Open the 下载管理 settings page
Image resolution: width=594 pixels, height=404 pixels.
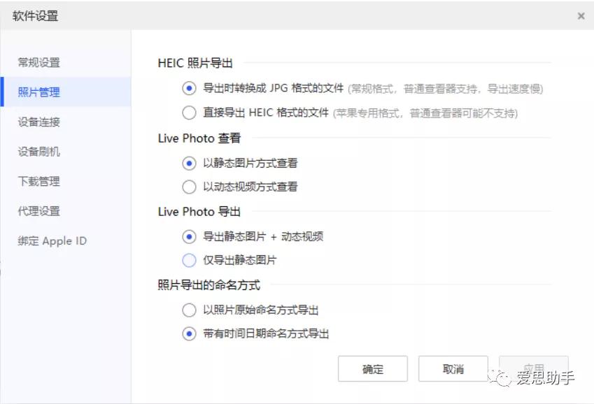43,181
